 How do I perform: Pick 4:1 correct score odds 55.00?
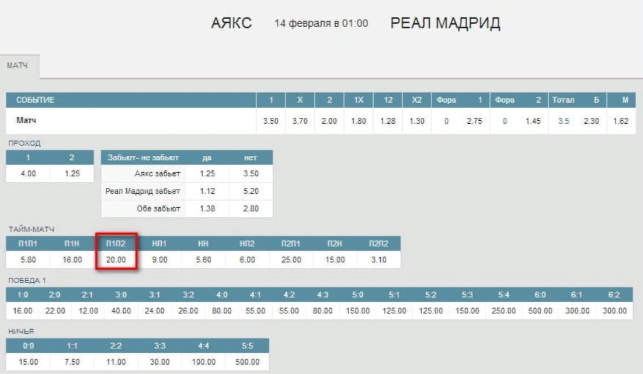pyautogui.click(x=255, y=311)
